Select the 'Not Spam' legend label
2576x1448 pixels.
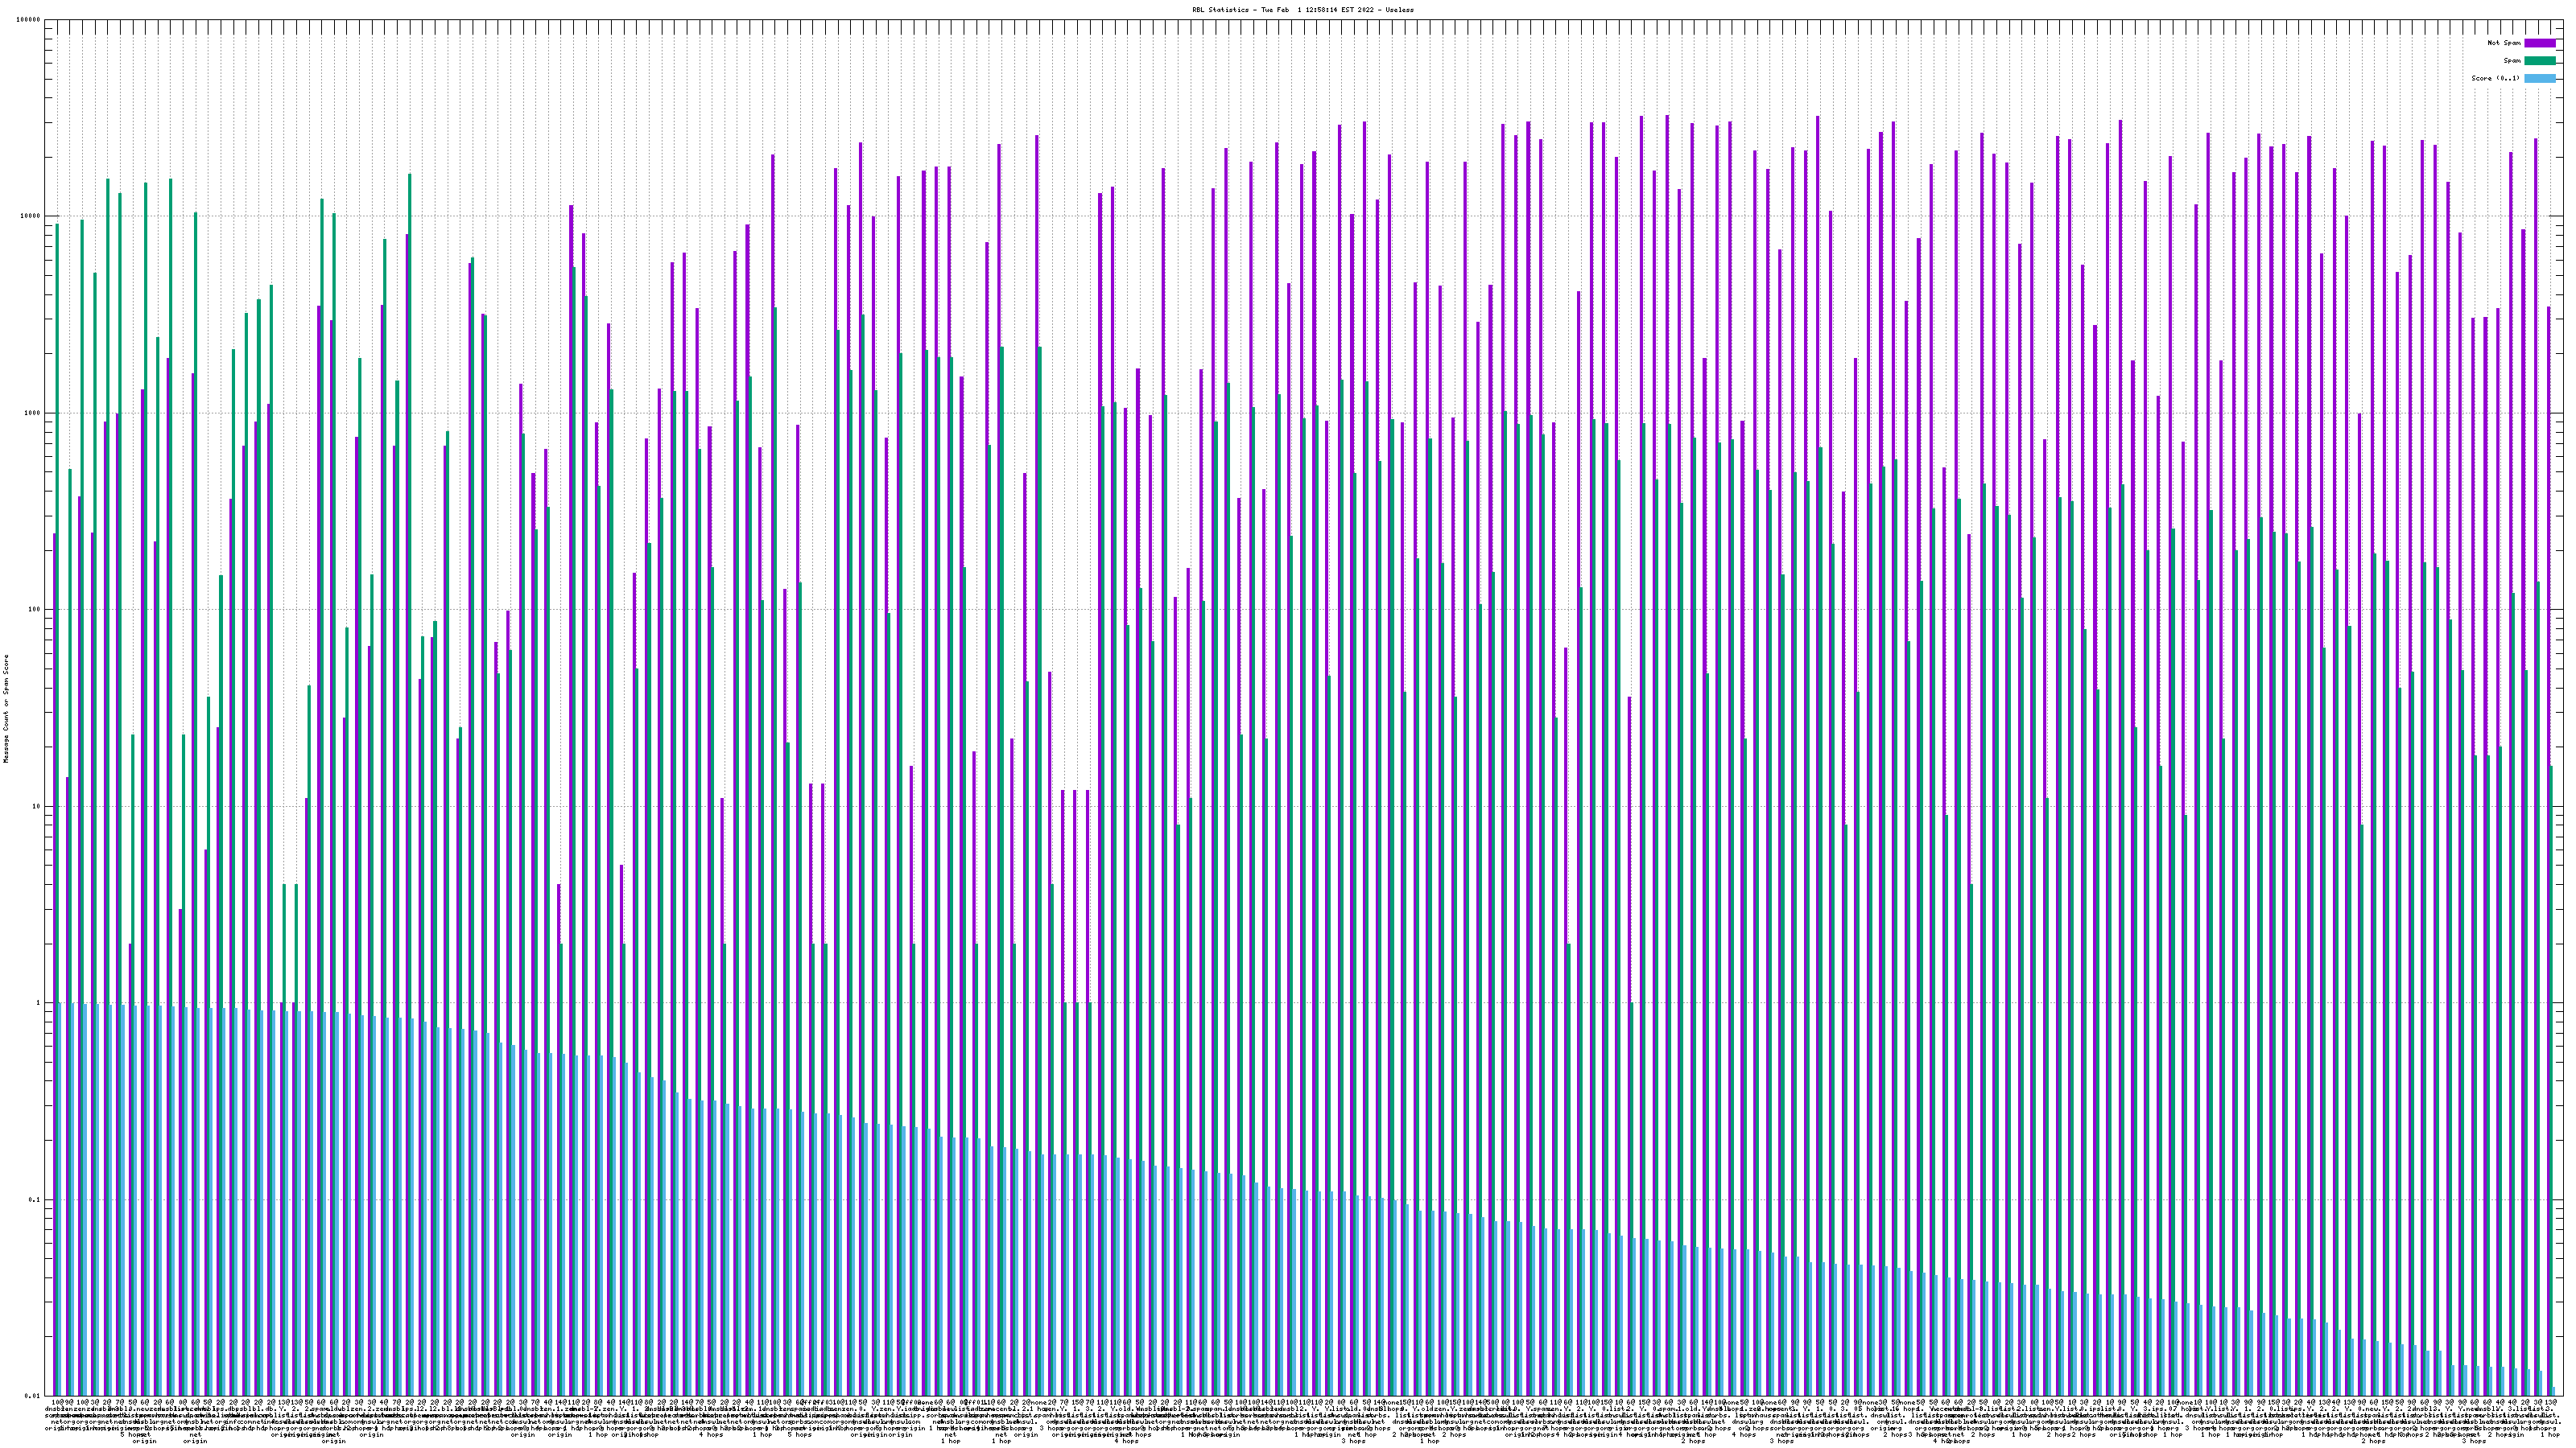click(x=2504, y=43)
